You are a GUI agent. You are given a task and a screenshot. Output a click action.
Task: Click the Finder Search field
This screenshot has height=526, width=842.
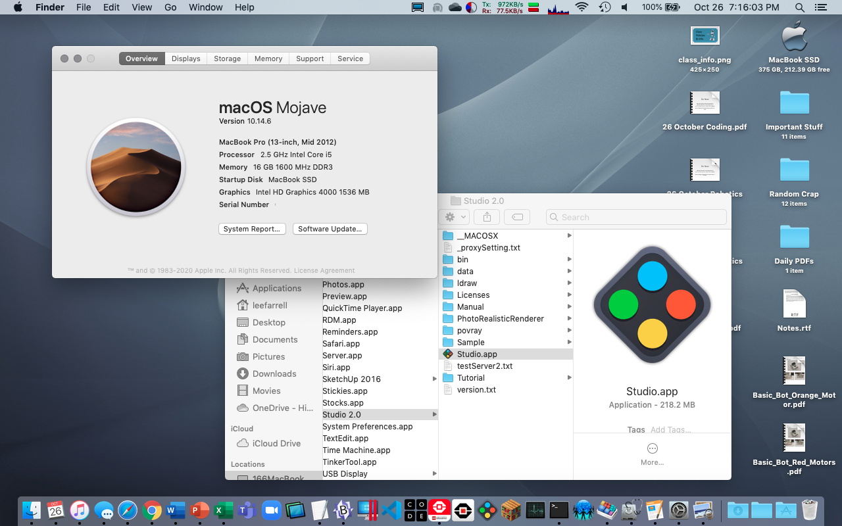coord(636,217)
